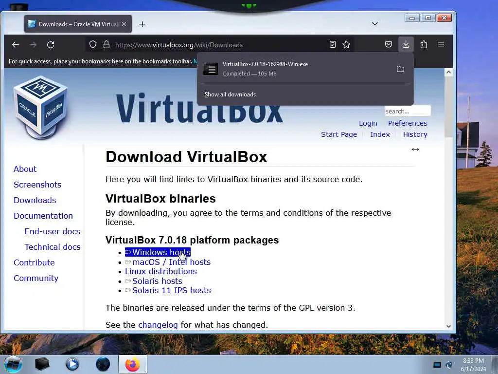Open the Login link
The height and width of the screenshot is (374, 498).
click(368, 123)
